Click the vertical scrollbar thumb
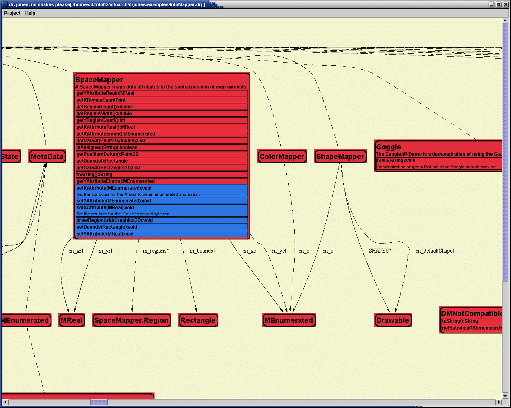Screen dimensions: 511x408 [505, 152]
